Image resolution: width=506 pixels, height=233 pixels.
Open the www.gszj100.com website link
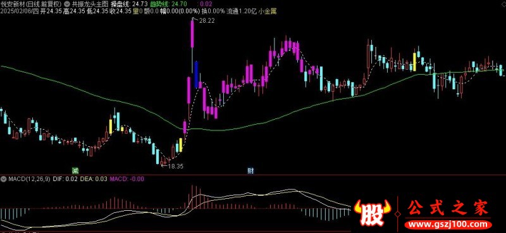pos(449,224)
